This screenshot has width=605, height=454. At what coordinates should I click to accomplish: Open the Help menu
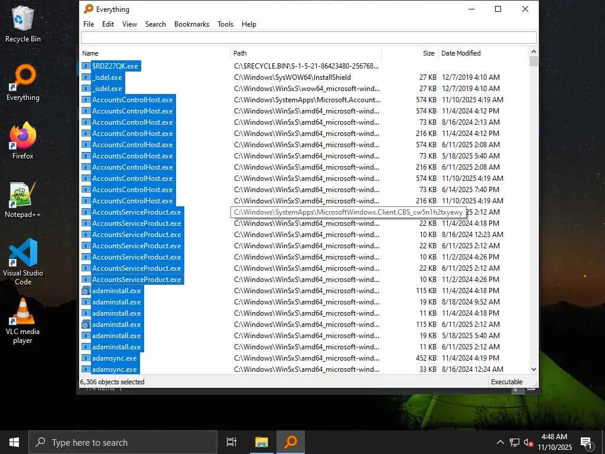[x=249, y=24]
